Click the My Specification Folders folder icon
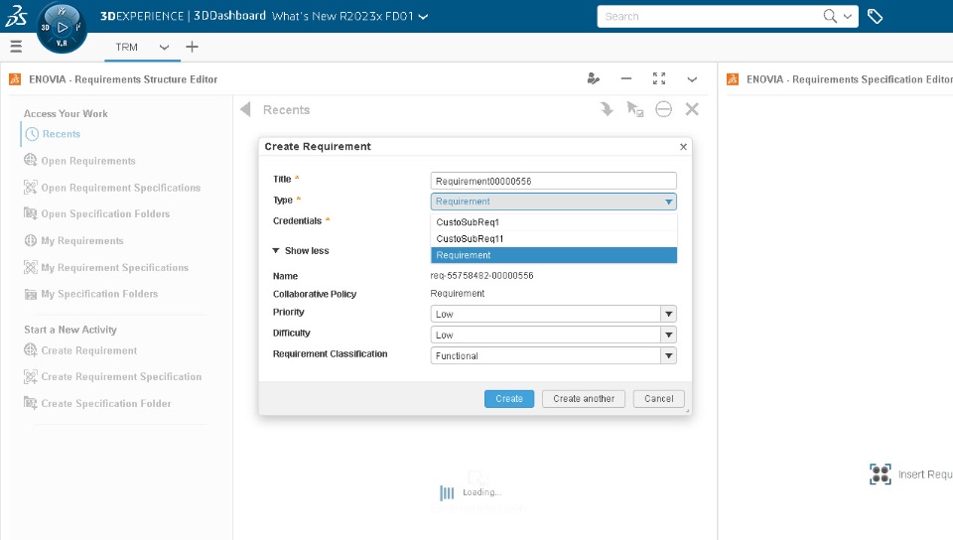 [x=31, y=294]
